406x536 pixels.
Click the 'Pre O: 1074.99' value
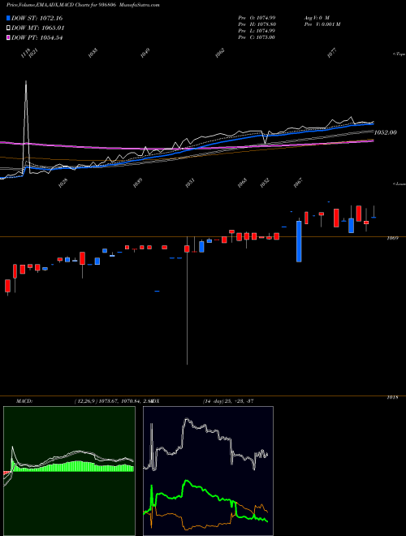tap(257, 18)
